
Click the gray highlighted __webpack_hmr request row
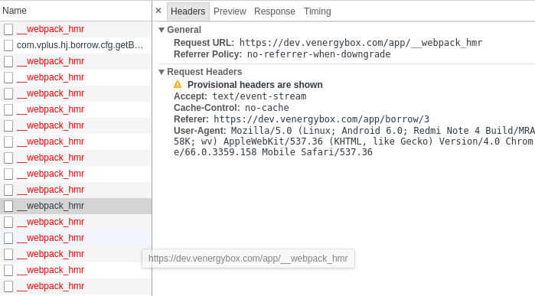(x=76, y=206)
